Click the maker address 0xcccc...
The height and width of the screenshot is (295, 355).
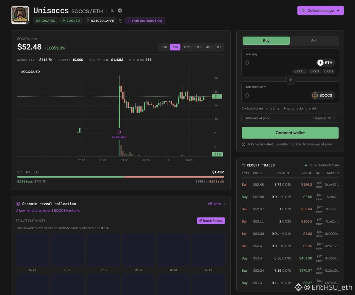(x=332, y=209)
